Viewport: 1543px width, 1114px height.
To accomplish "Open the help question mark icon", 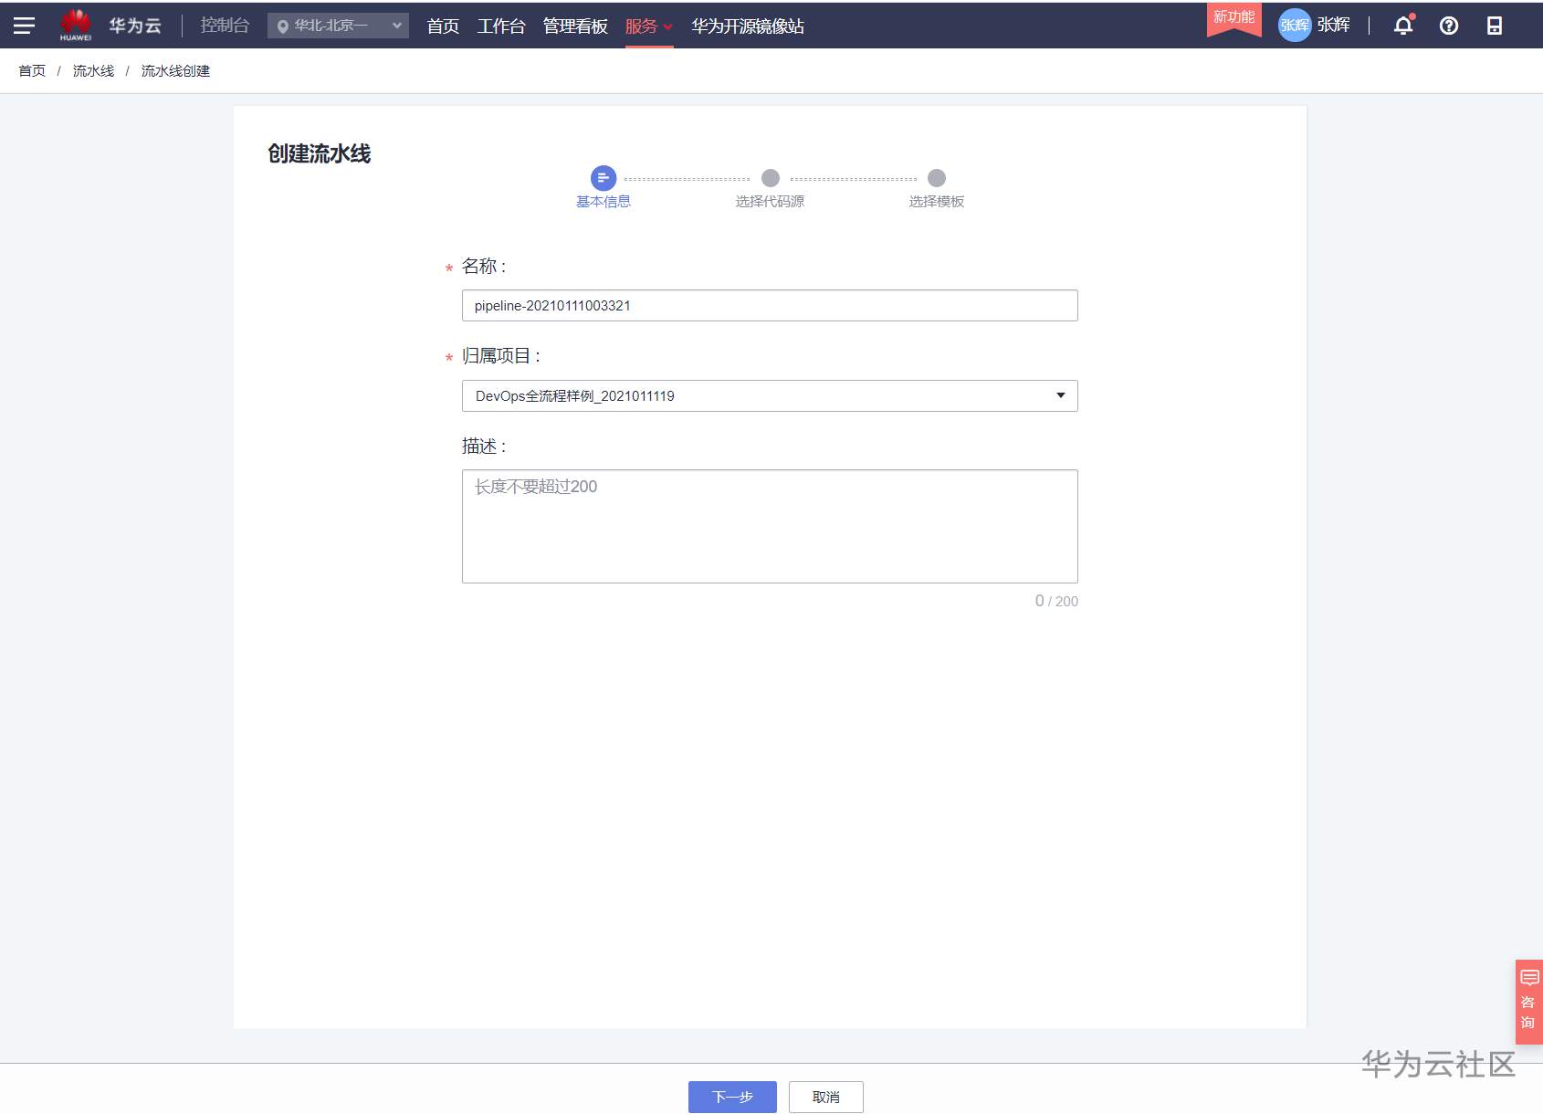I will point(1449,26).
